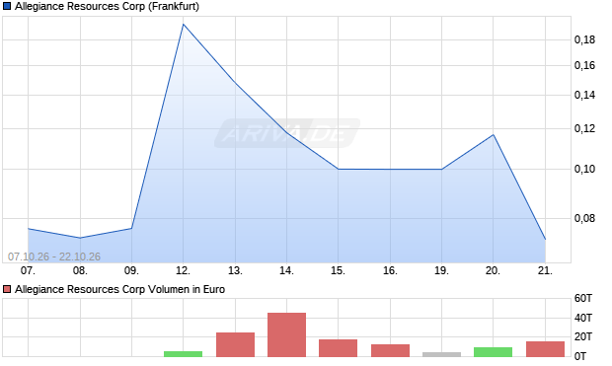Click the date range text 07.10.26 - 22.10.26

pos(54,256)
